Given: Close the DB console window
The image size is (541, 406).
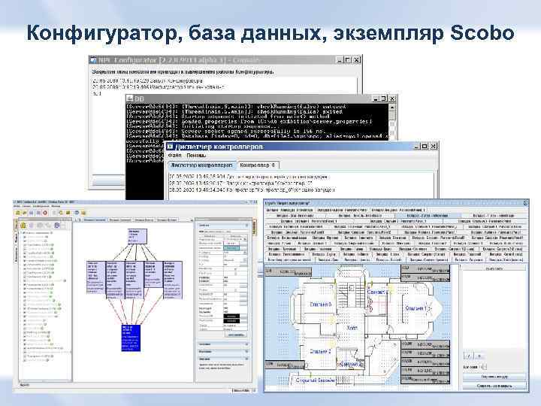Looking at the screenshot, I should click(x=392, y=98).
